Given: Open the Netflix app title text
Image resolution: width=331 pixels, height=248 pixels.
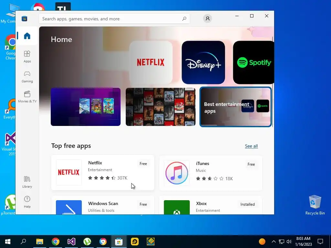Looking at the screenshot, I should [x=95, y=163].
